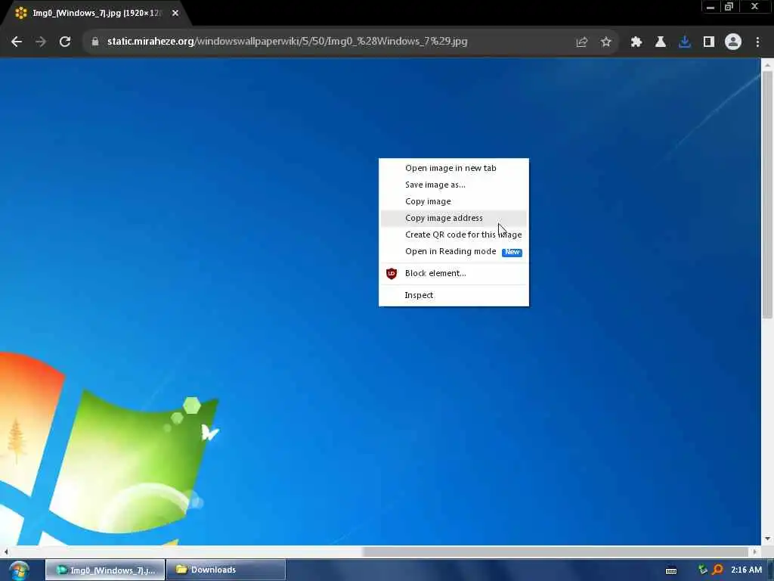Open the 2:16 AM clock
The width and height of the screenshot is (774, 581).
pos(746,570)
